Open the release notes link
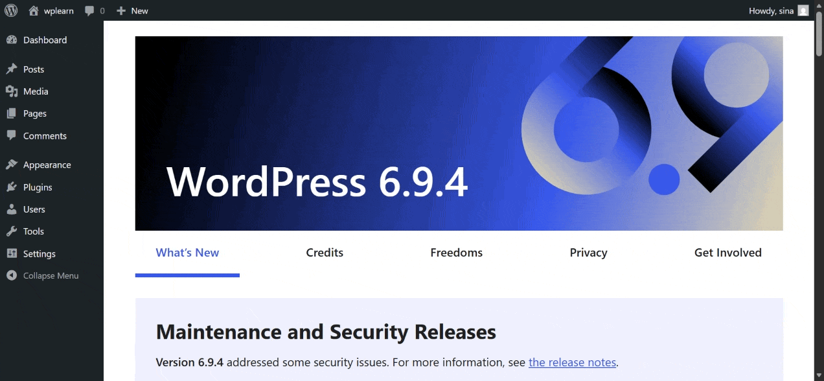Viewport: 824px width, 381px height. 572,362
